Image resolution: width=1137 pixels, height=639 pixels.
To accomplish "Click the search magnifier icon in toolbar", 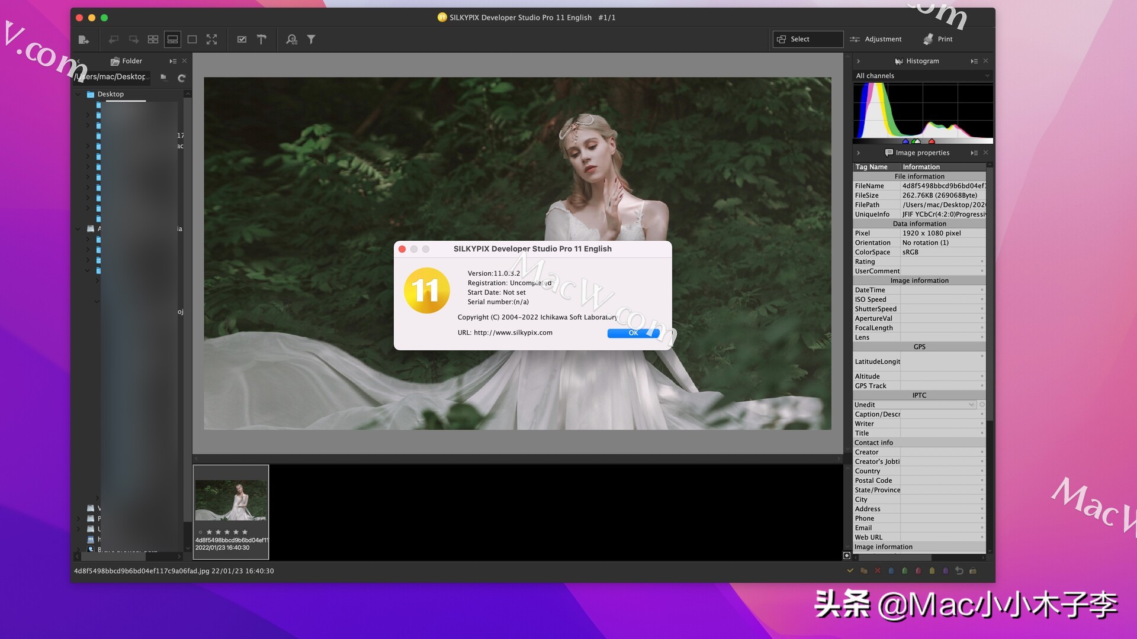I will click(291, 39).
